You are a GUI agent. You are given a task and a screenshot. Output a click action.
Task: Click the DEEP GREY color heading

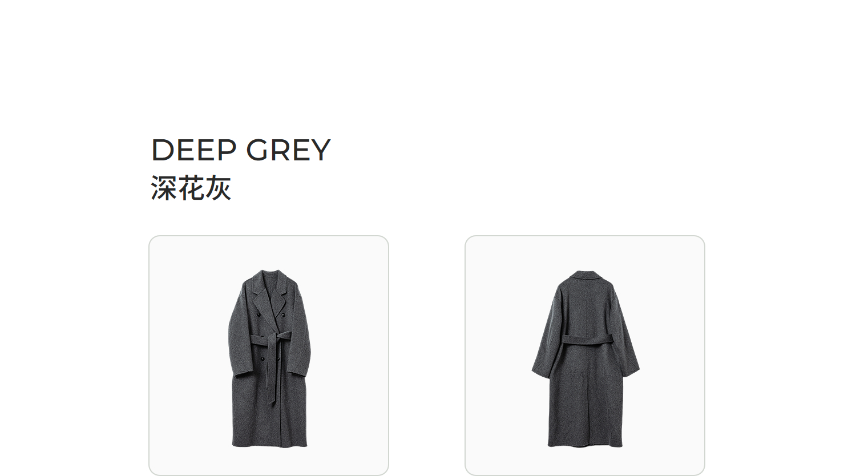(x=241, y=150)
